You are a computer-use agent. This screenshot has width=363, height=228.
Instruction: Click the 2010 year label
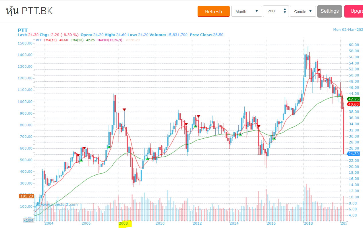pyautogui.click(x=160, y=223)
